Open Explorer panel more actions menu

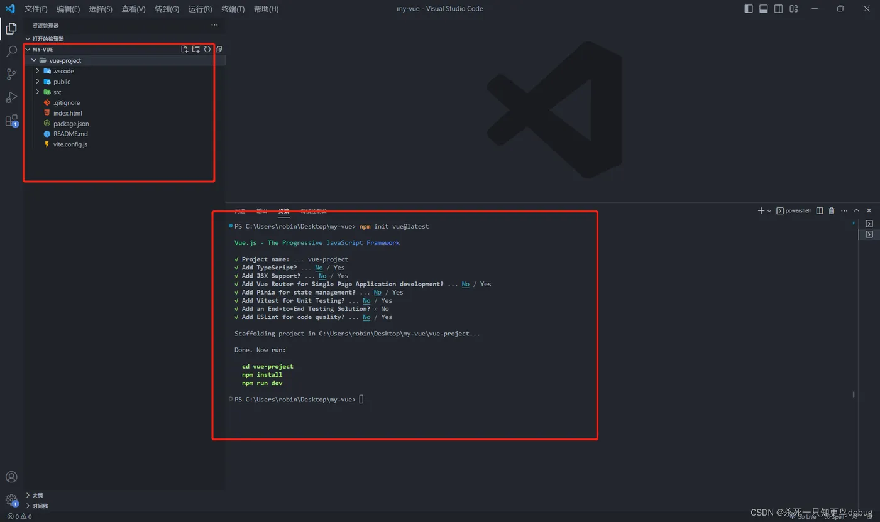point(214,25)
